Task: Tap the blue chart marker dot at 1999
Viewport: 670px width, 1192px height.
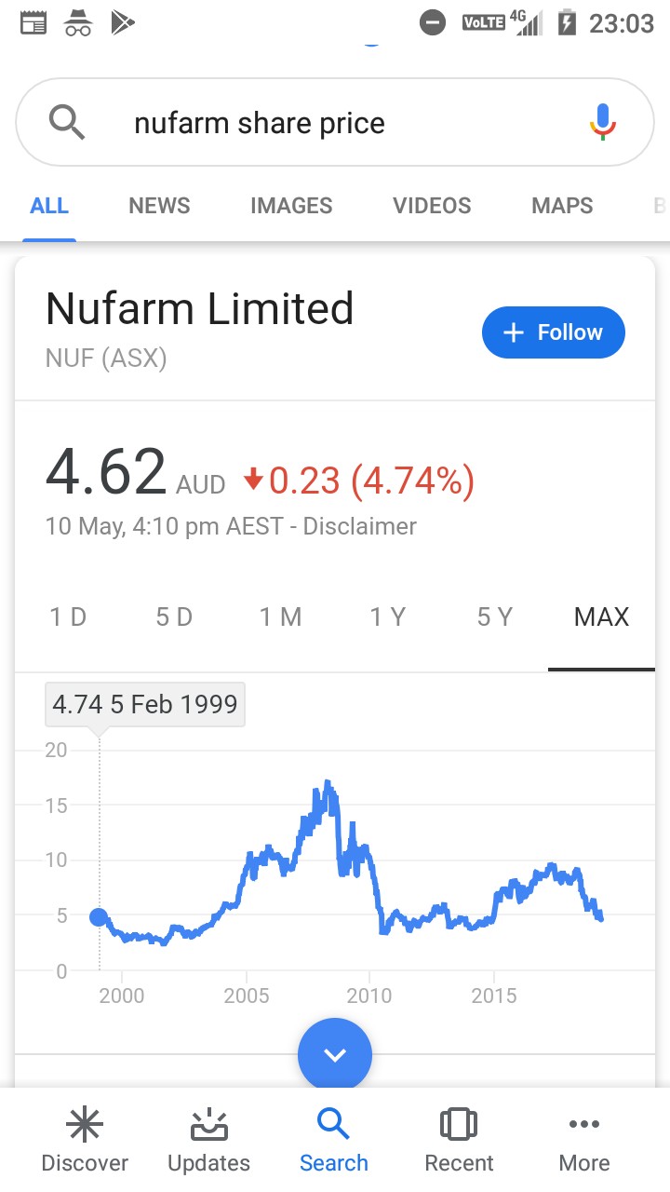Action: [x=99, y=917]
